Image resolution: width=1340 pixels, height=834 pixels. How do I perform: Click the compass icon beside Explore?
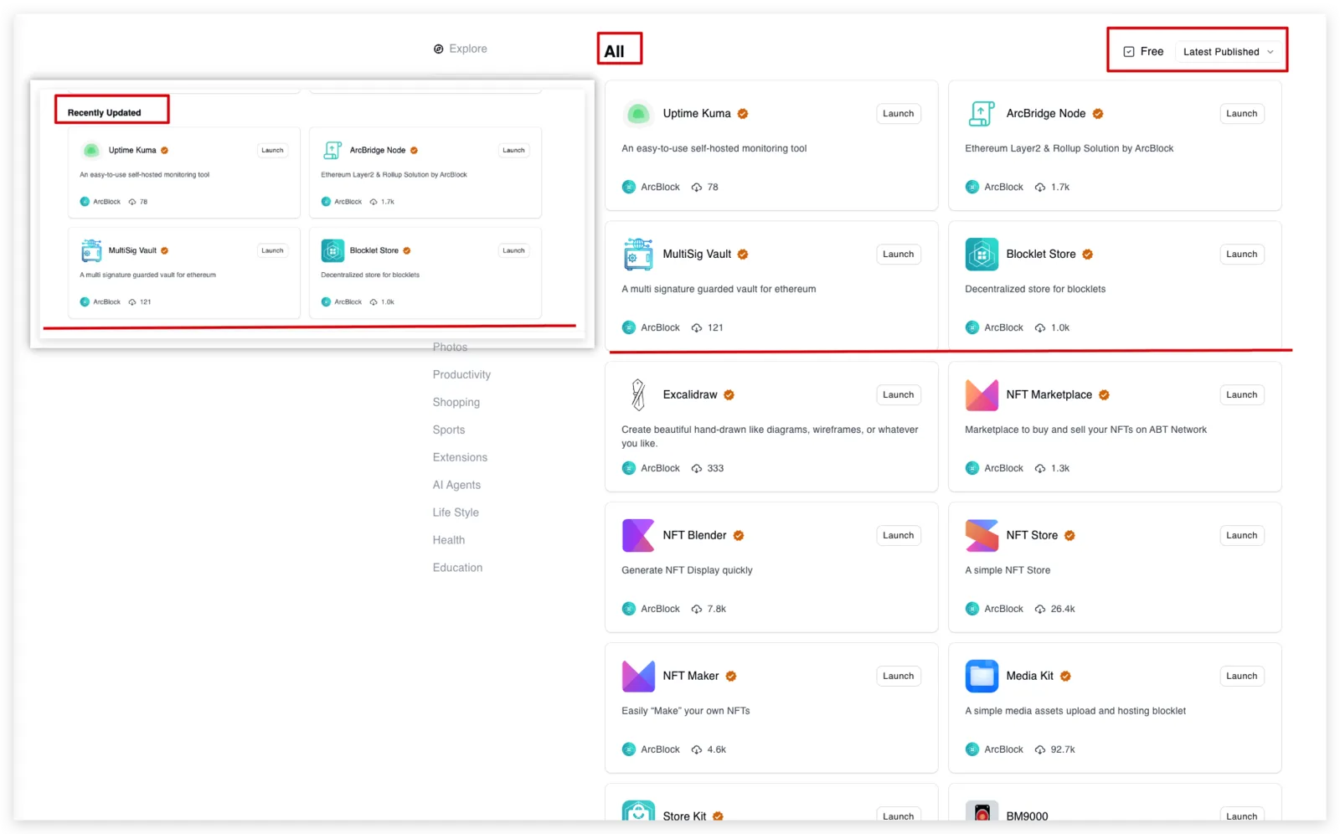tap(438, 49)
